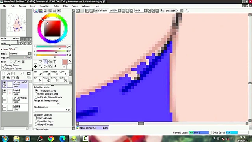Set selection source to Merged Image

pos(36,125)
